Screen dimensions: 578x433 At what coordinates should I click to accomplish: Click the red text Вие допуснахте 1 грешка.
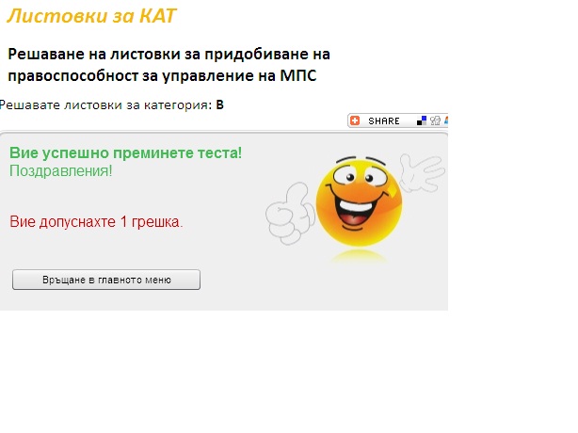click(96, 222)
